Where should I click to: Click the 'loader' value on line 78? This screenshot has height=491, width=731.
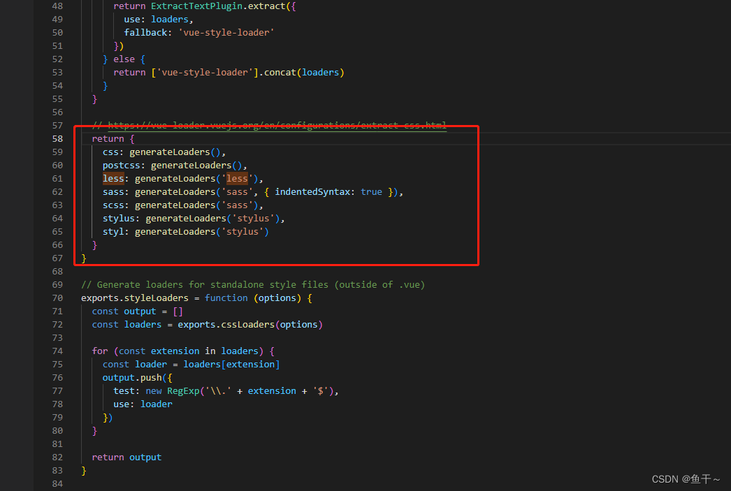[x=156, y=404]
